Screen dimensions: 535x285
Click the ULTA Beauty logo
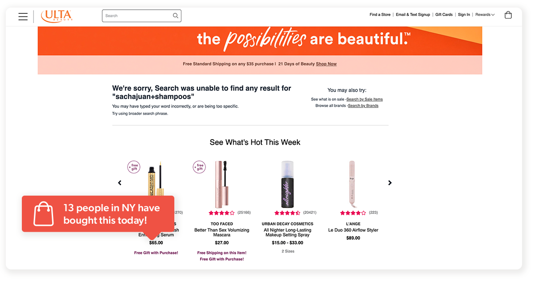pos(57,15)
